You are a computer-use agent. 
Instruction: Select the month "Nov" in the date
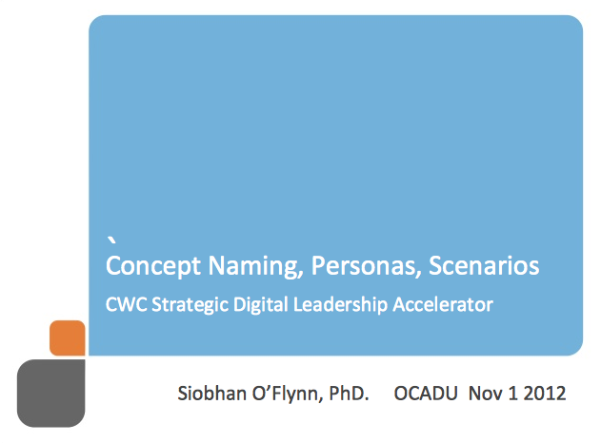(485, 393)
